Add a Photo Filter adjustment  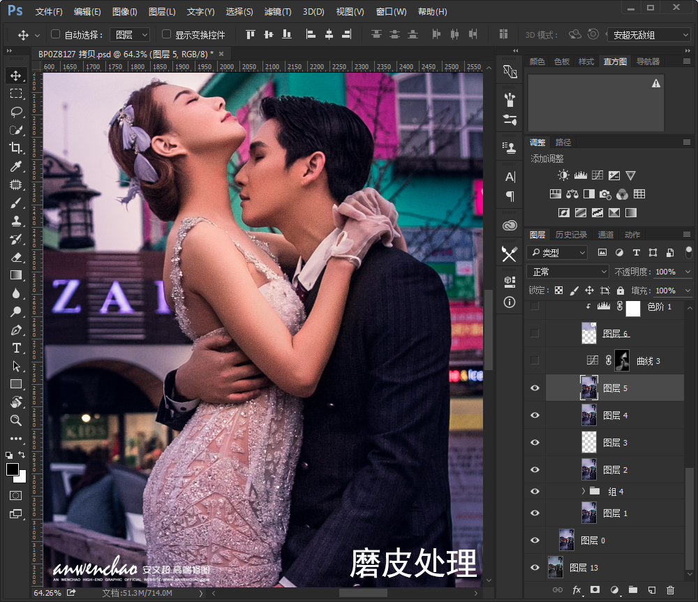click(x=605, y=194)
